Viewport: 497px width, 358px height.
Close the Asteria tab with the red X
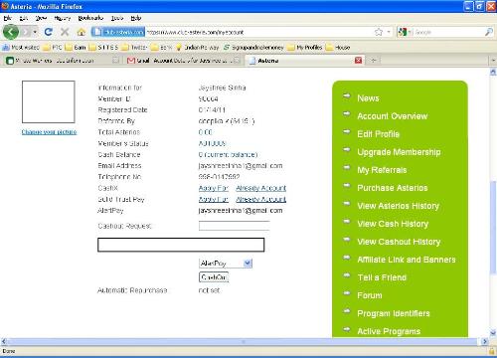coord(358,61)
